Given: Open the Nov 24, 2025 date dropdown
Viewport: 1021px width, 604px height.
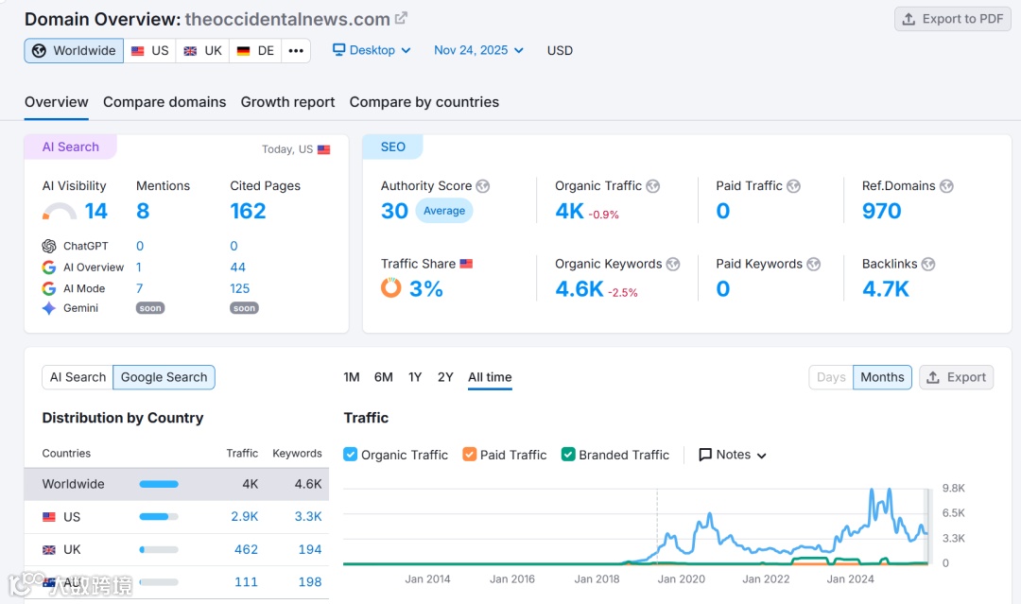Looking at the screenshot, I should 478,50.
